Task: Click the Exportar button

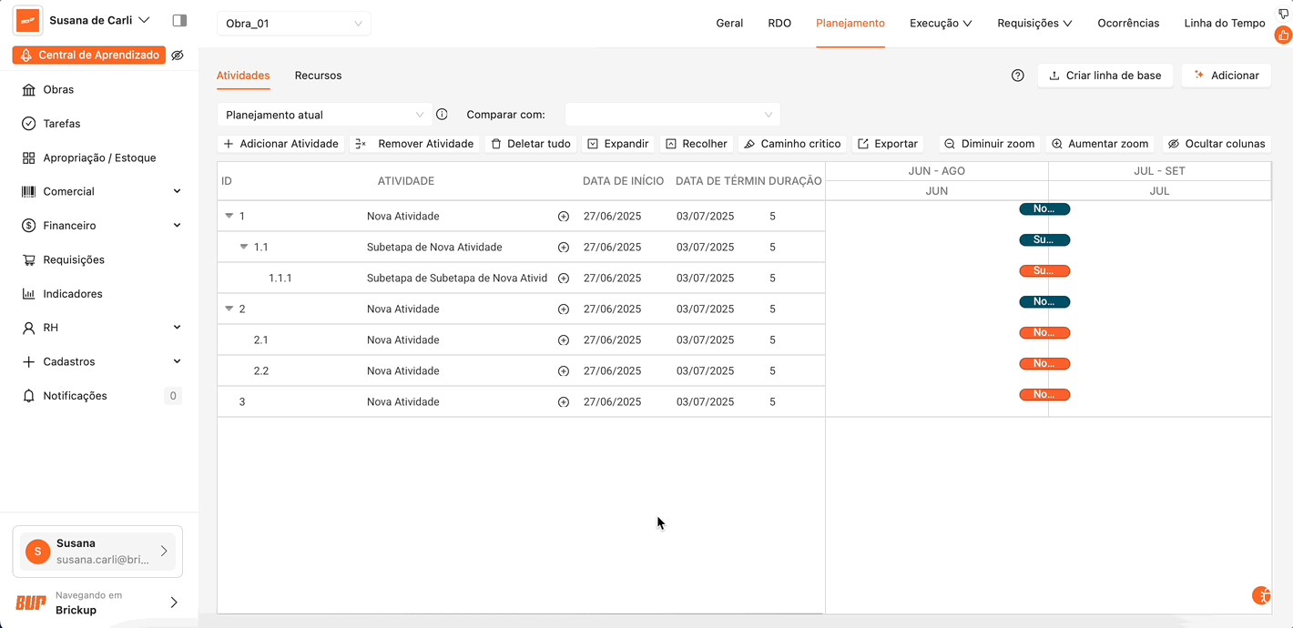Action: coord(888,144)
